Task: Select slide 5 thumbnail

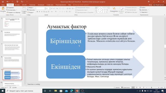Action: point(12,23)
